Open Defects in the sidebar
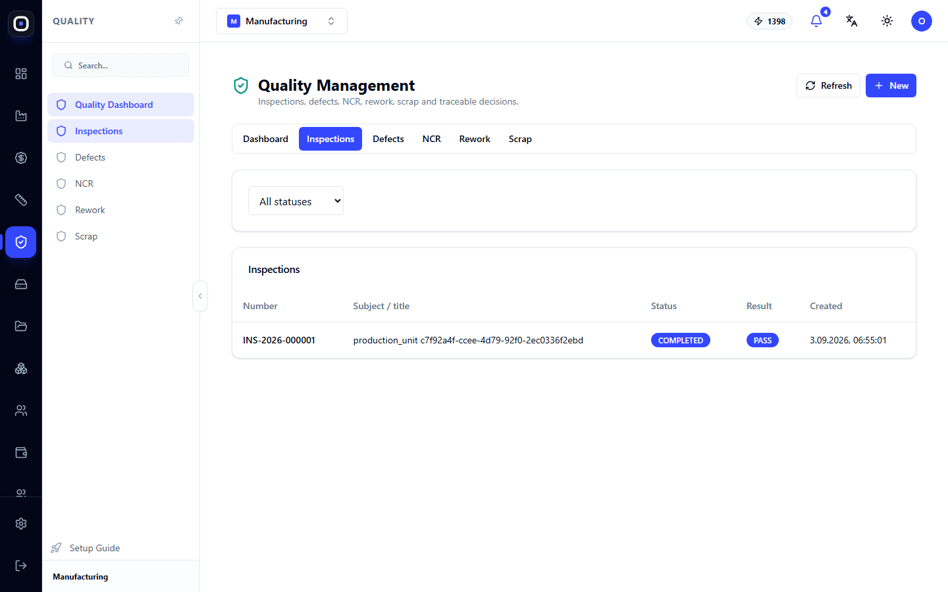The height and width of the screenshot is (592, 948). pos(120,157)
